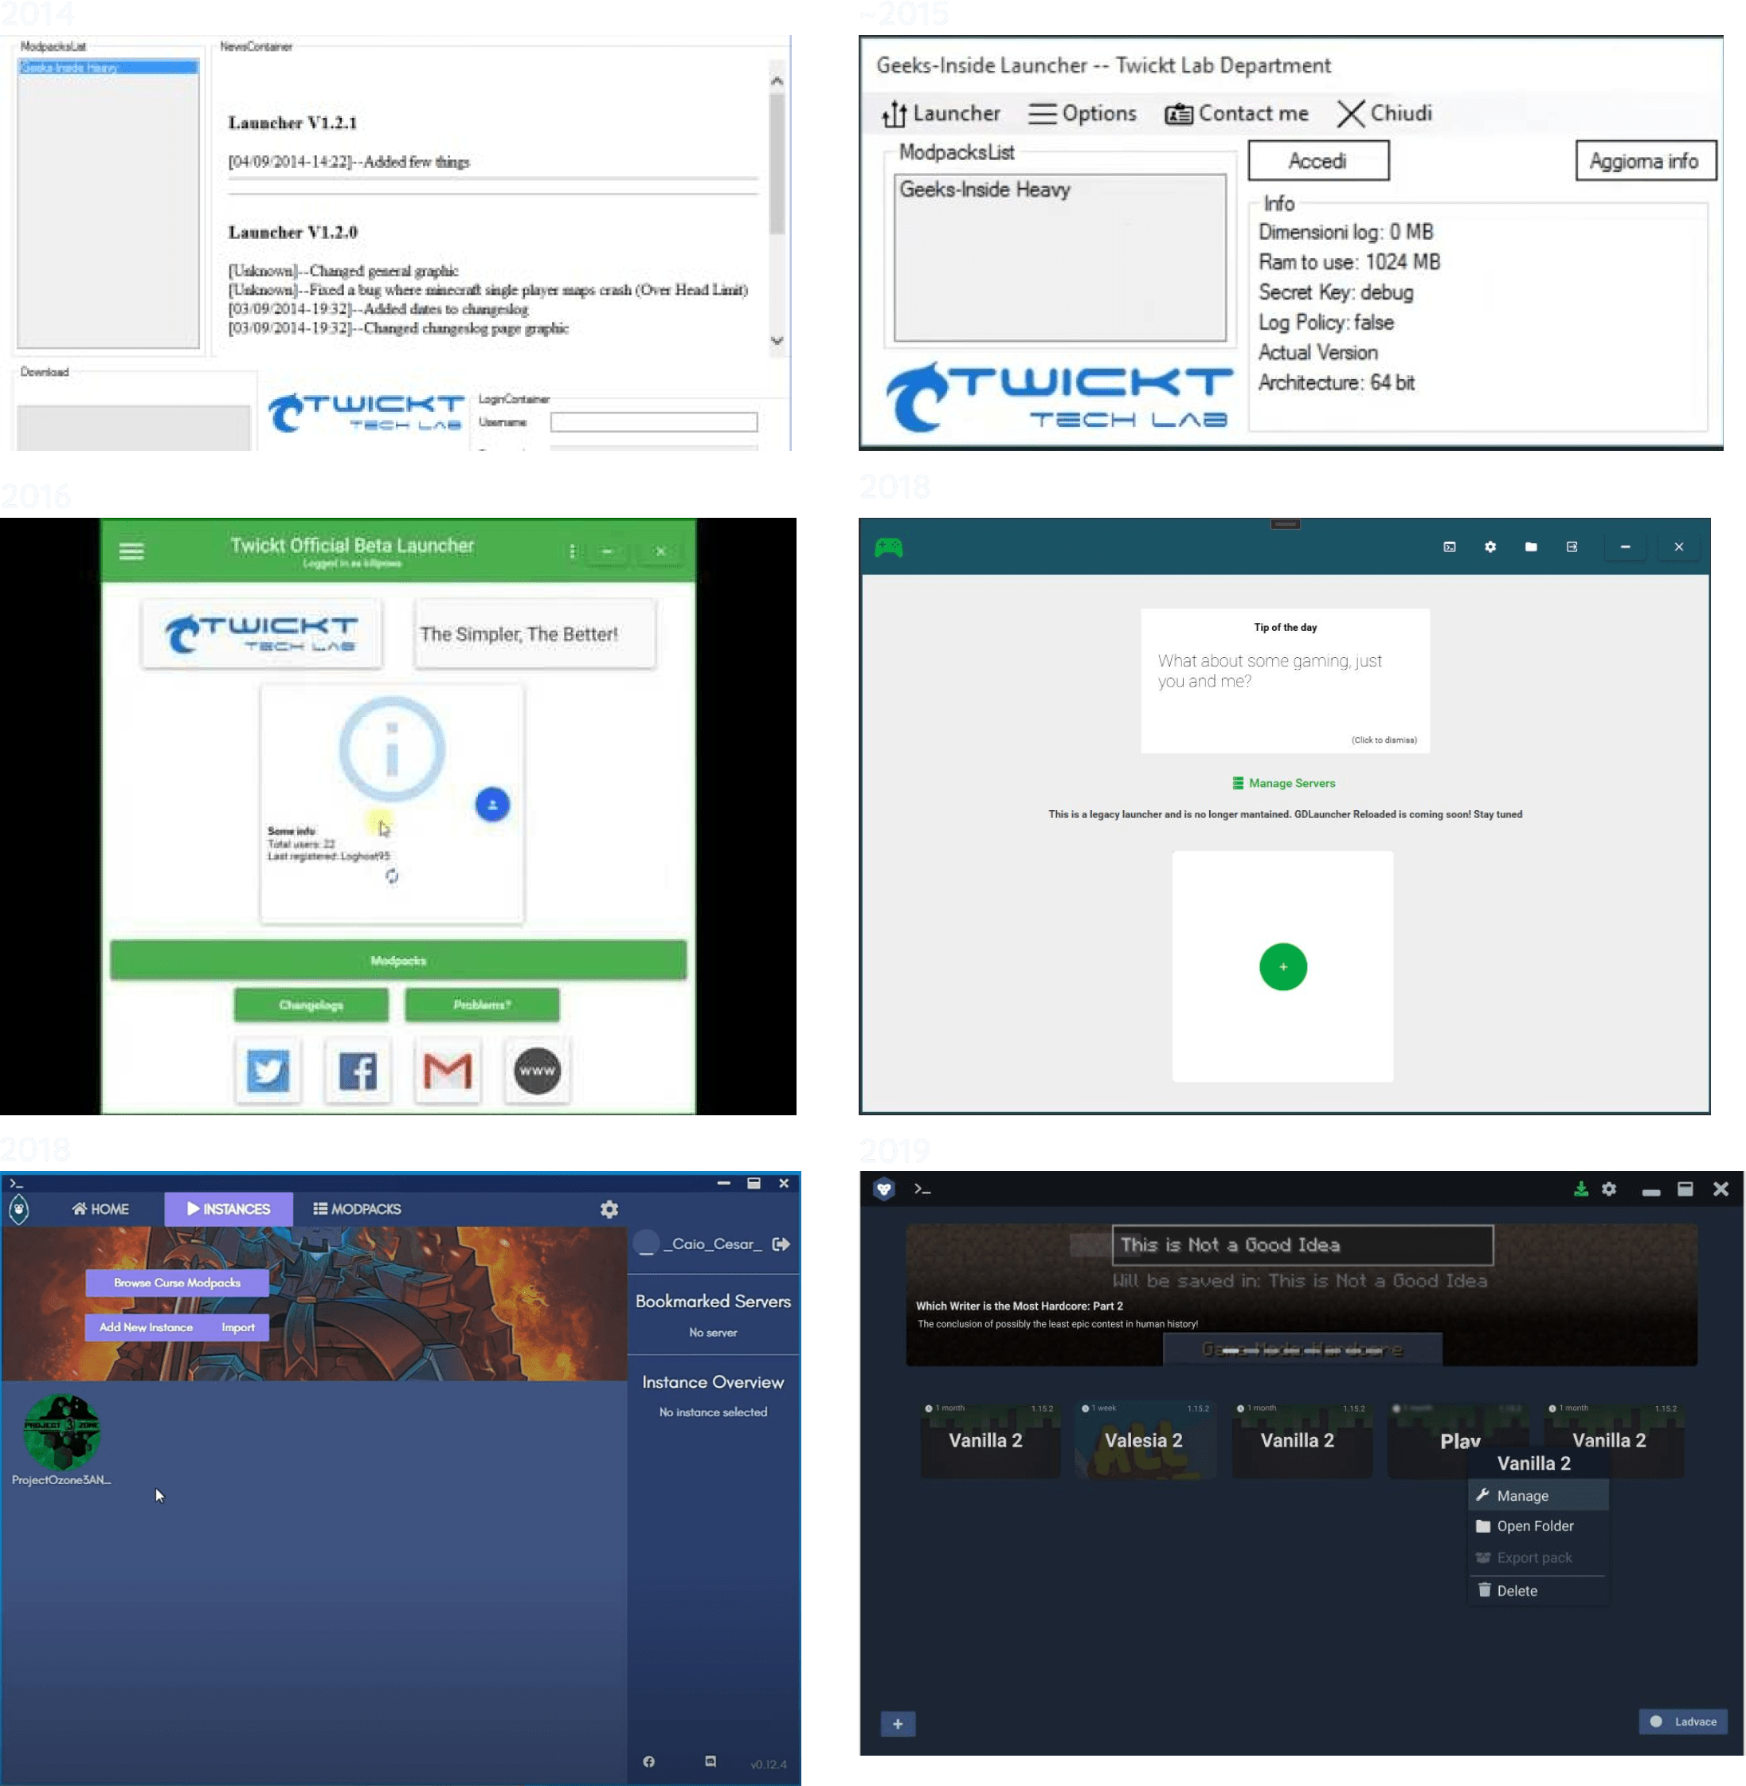Click the Import button
The height and width of the screenshot is (1786, 1746).
pyautogui.click(x=237, y=1327)
